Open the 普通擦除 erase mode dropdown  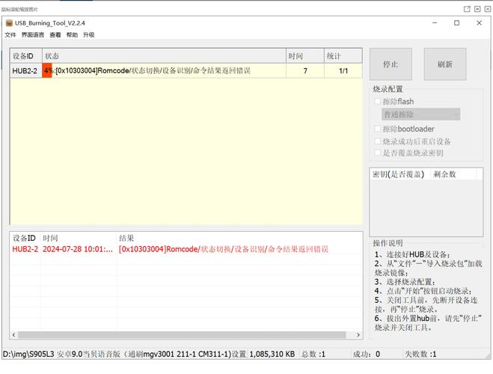pyautogui.click(x=420, y=114)
